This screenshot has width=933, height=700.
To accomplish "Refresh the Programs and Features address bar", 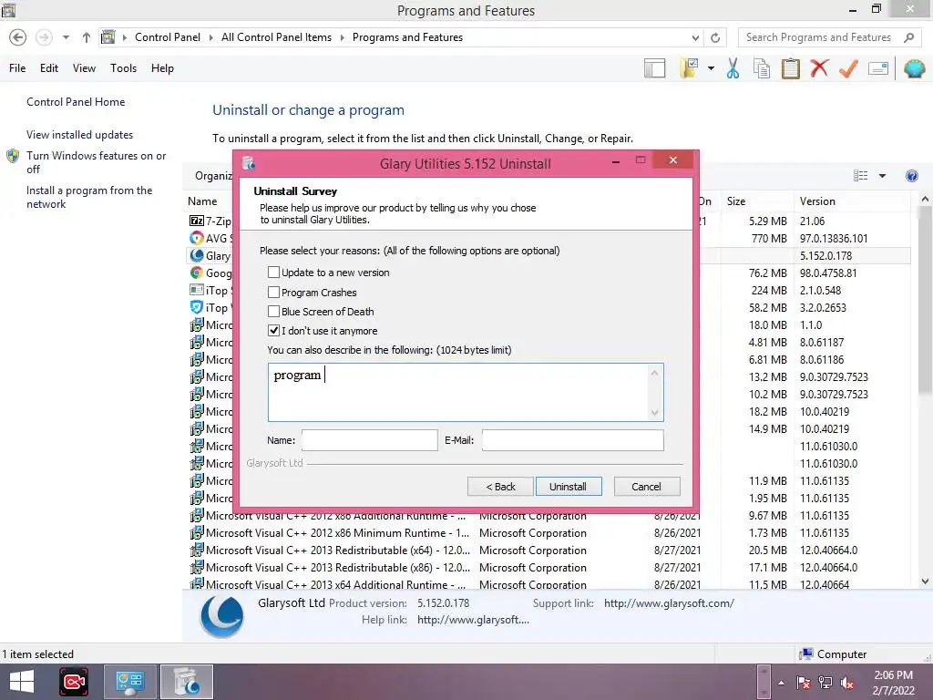I will click(715, 37).
